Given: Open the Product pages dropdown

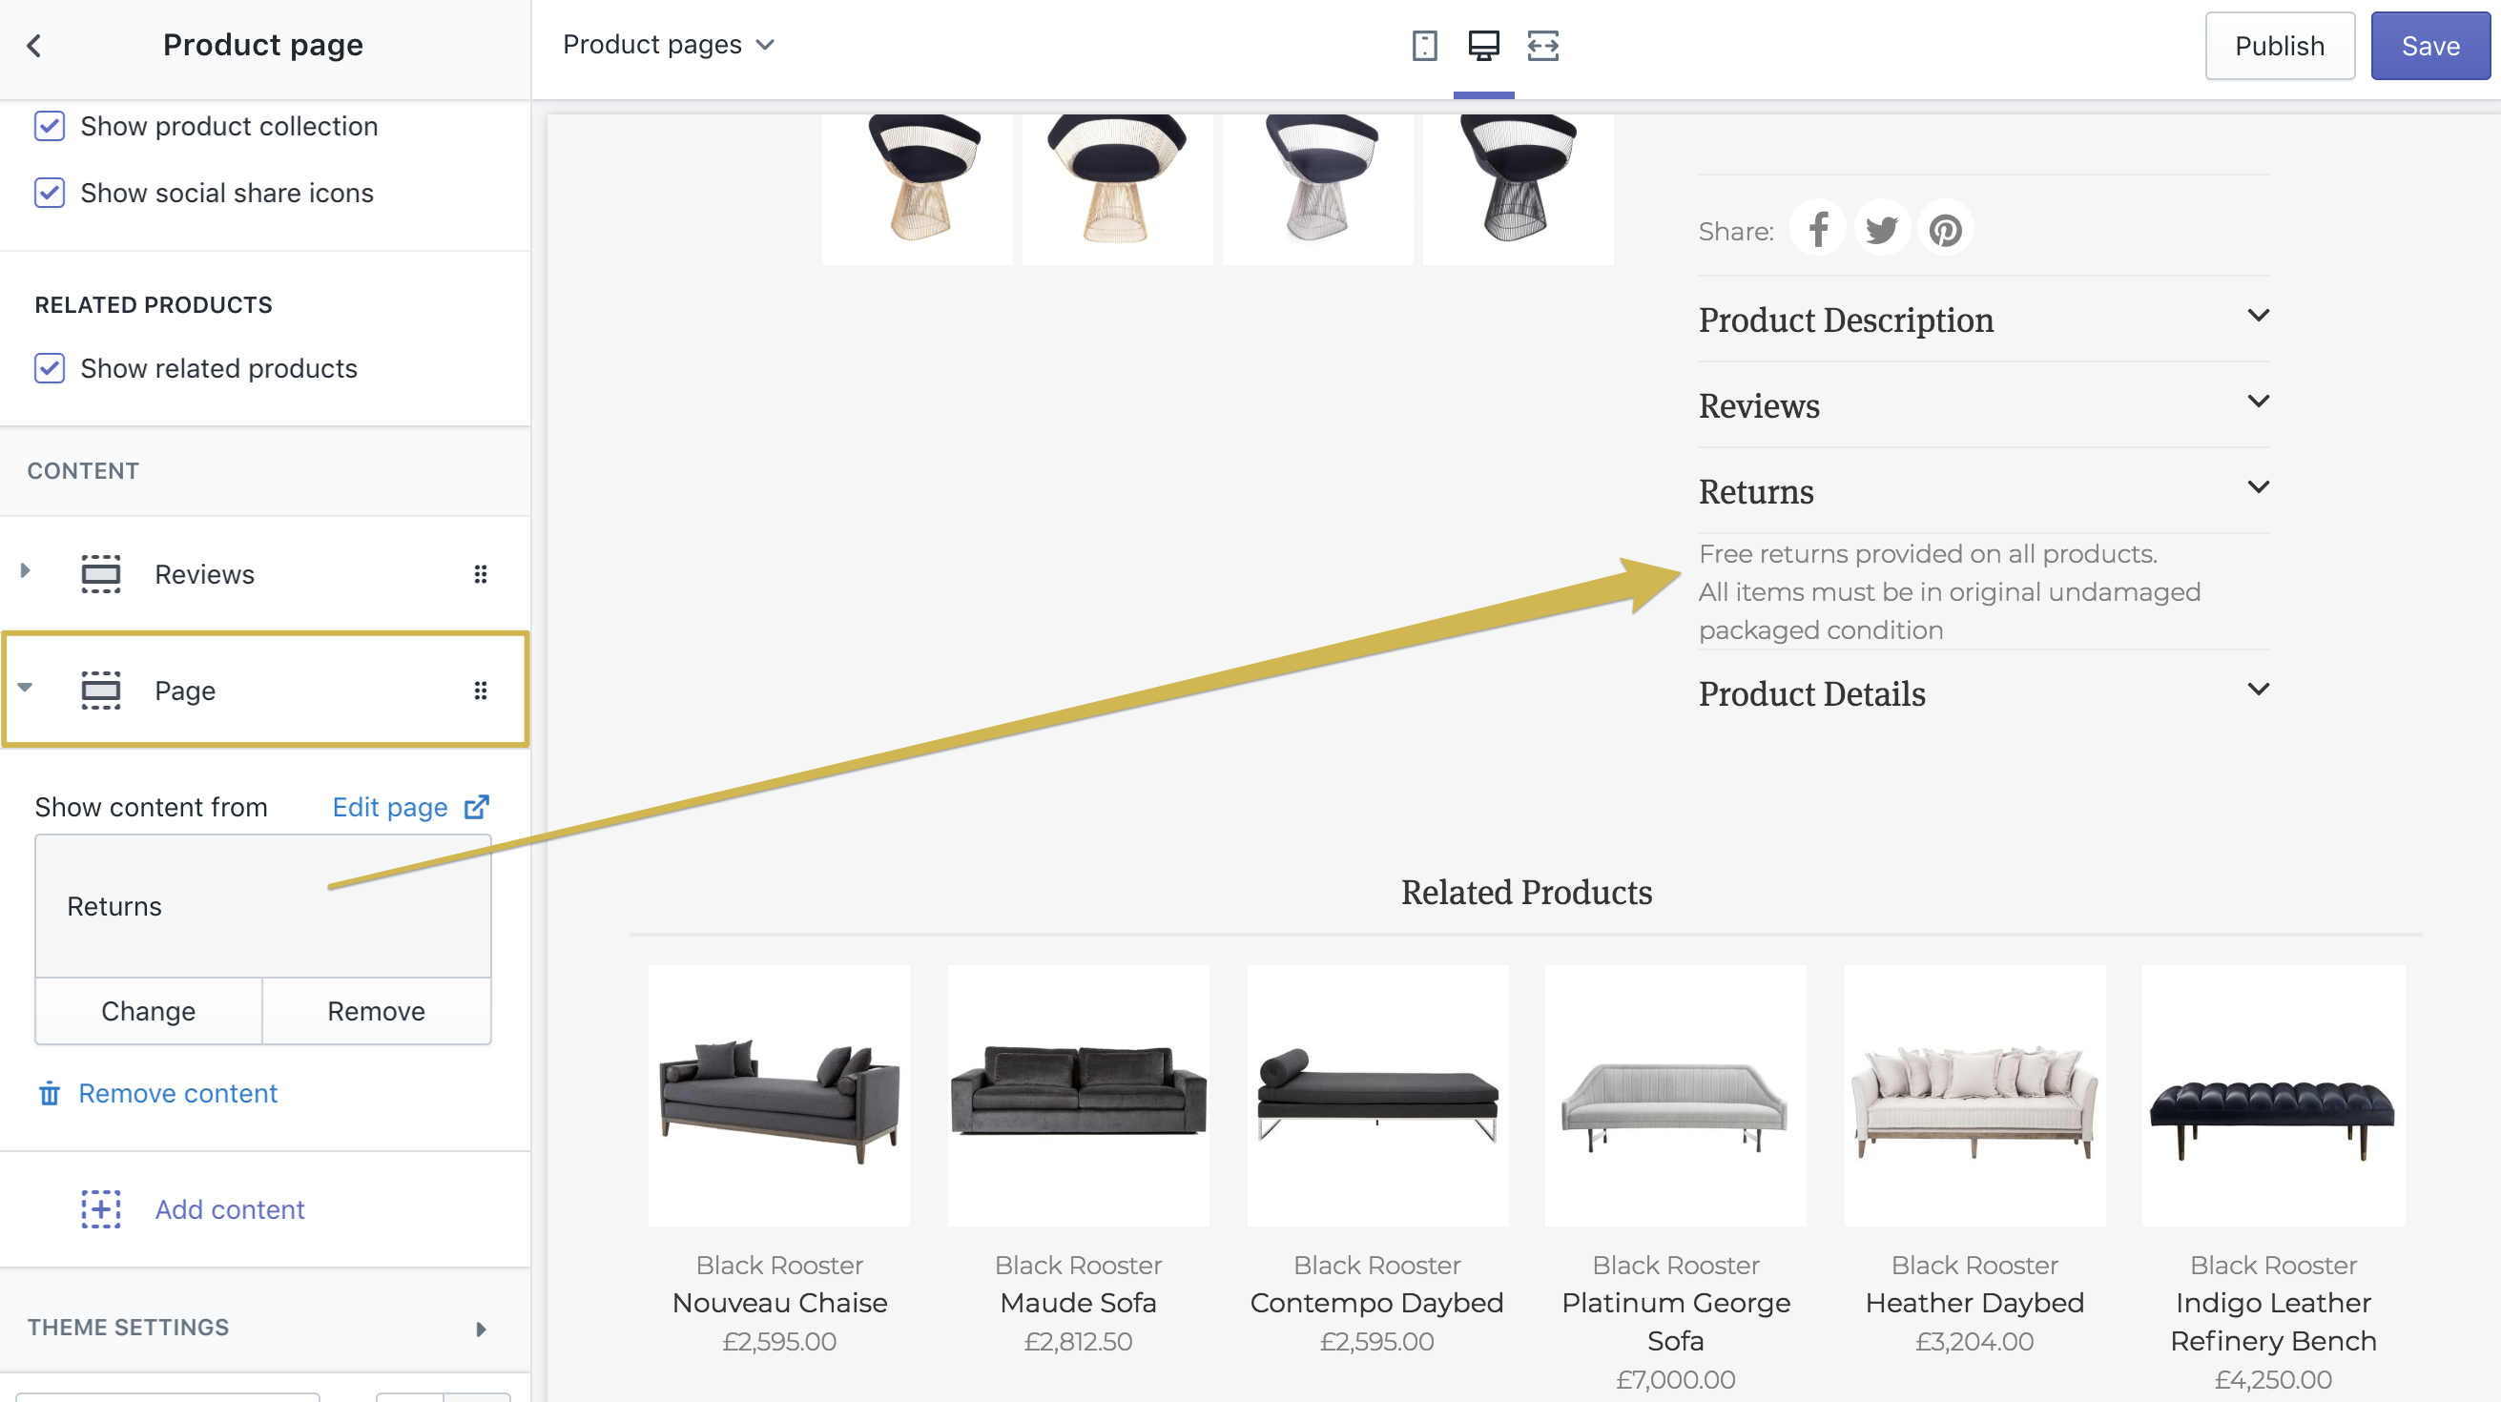Looking at the screenshot, I should pos(668,45).
